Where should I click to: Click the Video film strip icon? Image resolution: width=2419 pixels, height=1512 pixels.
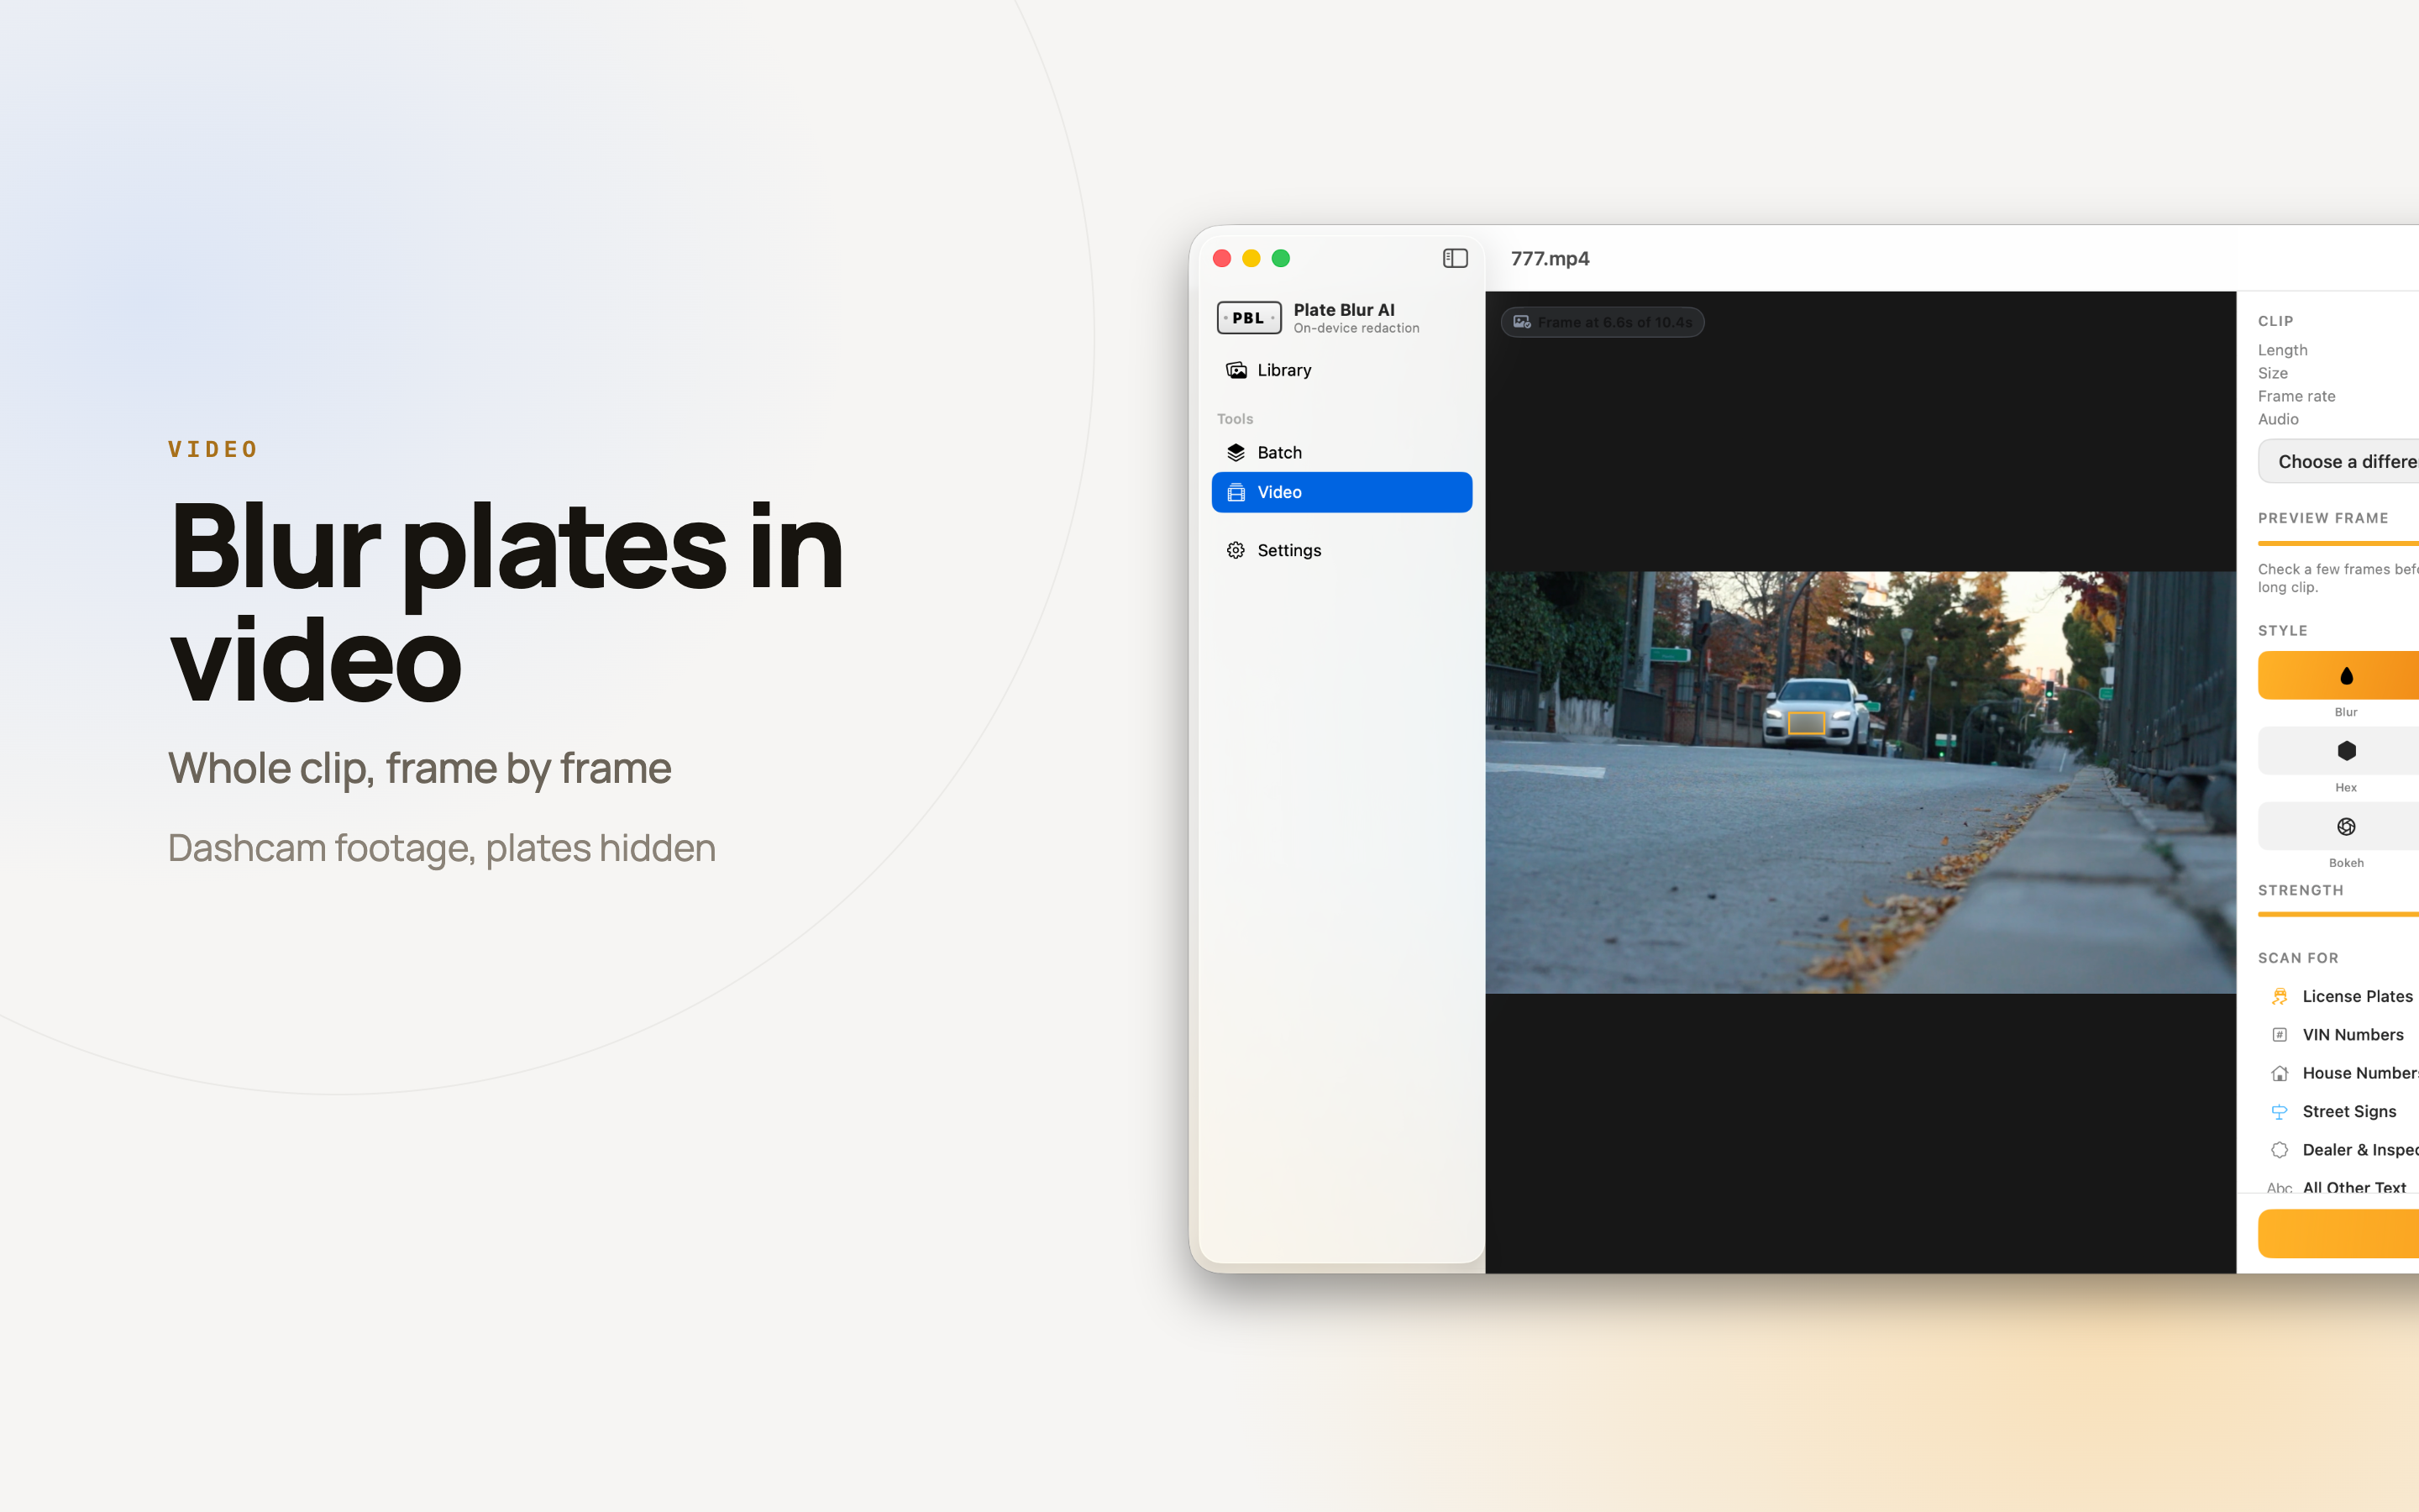point(1236,492)
